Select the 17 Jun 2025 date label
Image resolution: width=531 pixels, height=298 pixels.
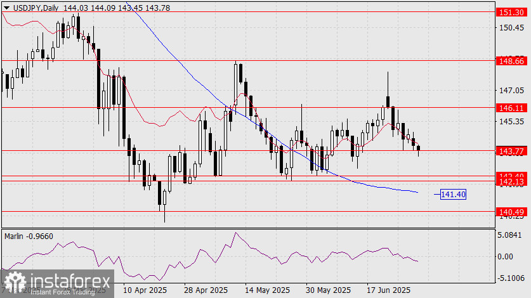389,290
